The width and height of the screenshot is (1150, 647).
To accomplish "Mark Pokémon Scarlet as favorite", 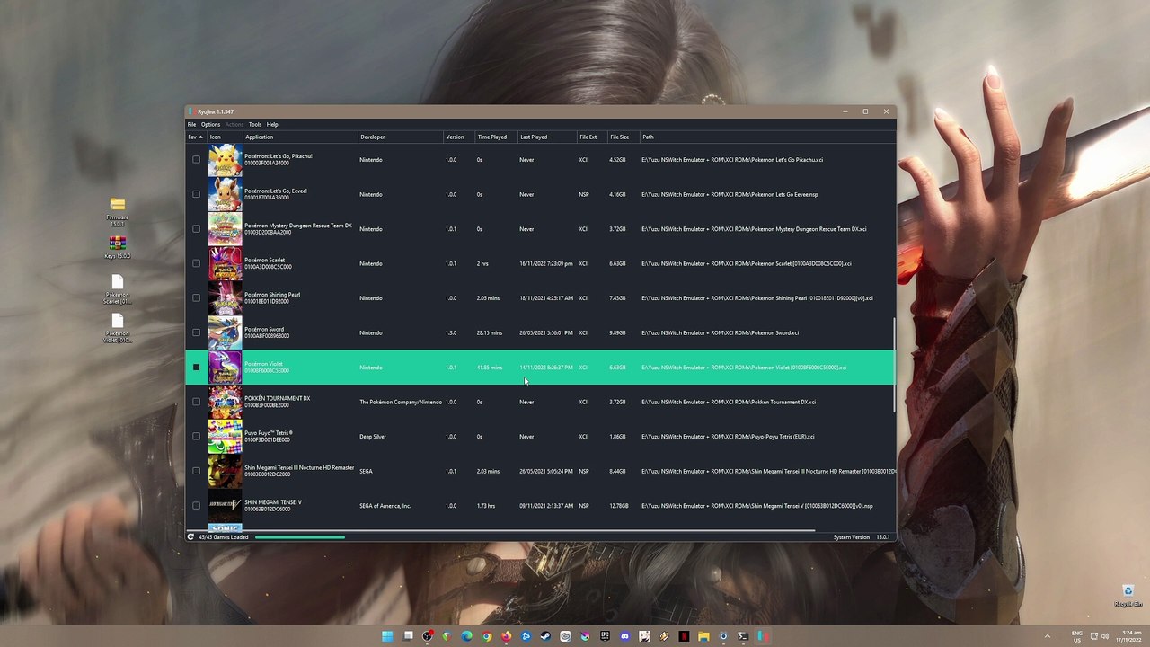I will [196, 263].
